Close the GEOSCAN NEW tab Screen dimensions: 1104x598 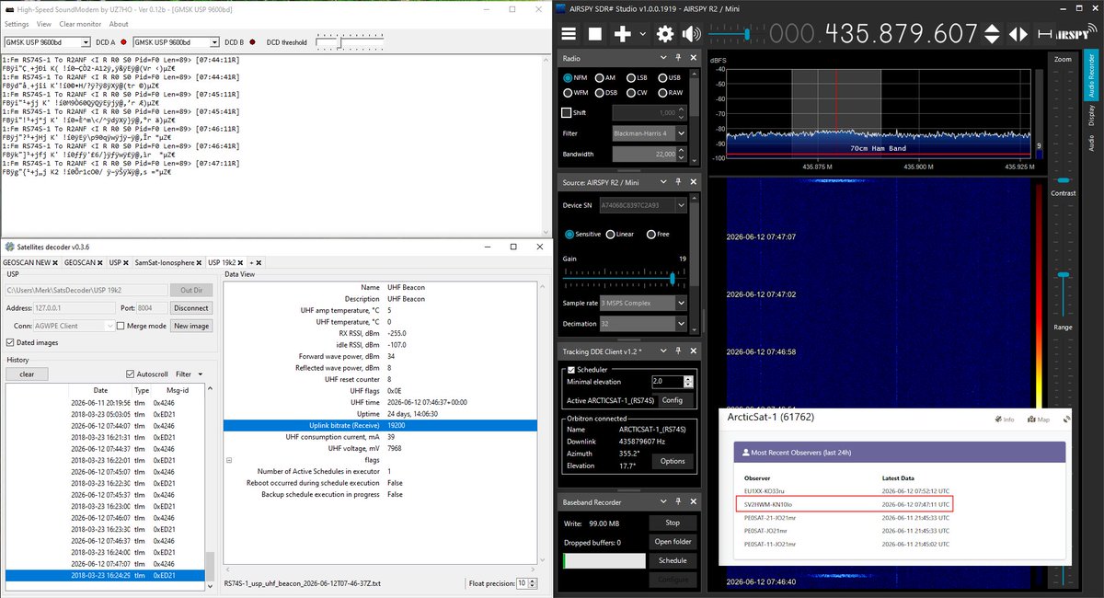tap(54, 262)
